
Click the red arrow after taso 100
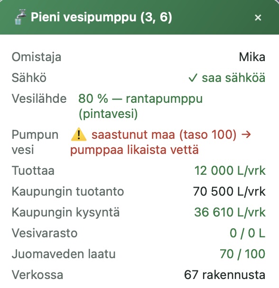[246, 135]
